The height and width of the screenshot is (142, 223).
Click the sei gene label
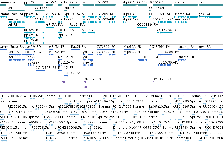pos(10,8)
